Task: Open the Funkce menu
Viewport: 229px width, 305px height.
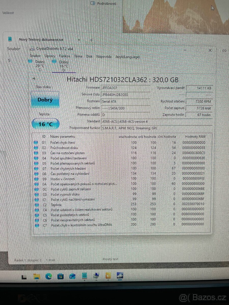Action: 65,56
